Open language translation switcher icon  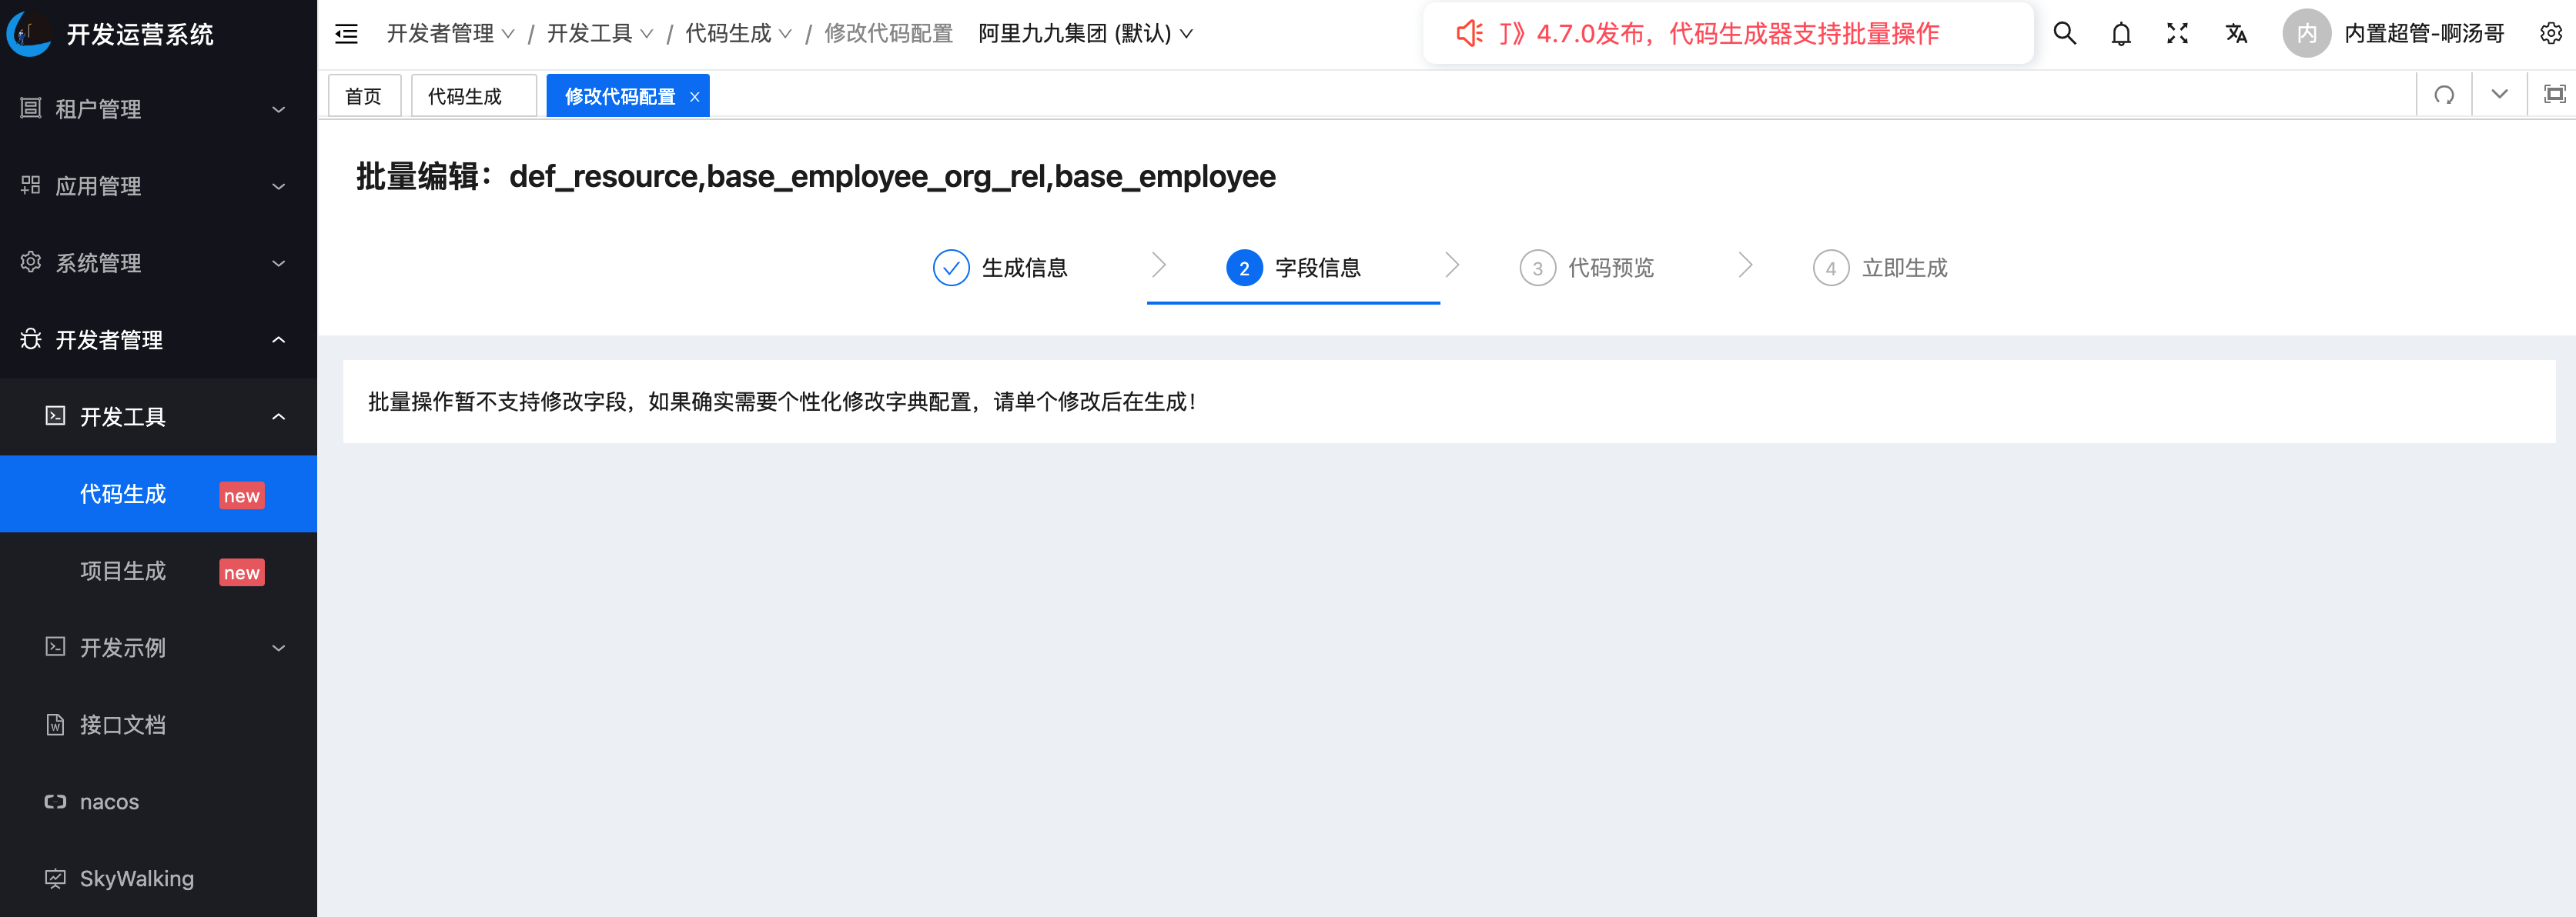click(x=2236, y=34)
